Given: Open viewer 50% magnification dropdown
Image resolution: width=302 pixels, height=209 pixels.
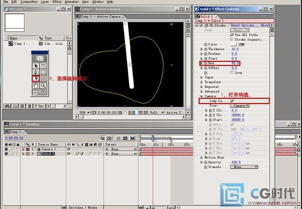Looking at the screenshot, I should [85, 112].
